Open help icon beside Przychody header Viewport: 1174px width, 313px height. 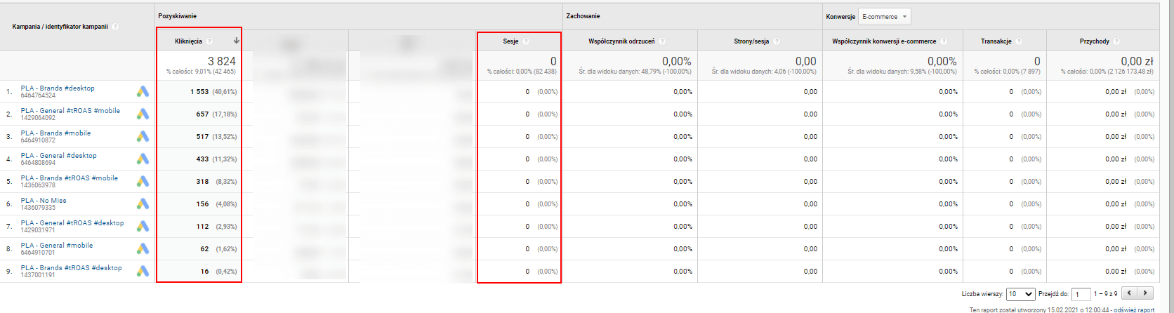click(1116, 41)
